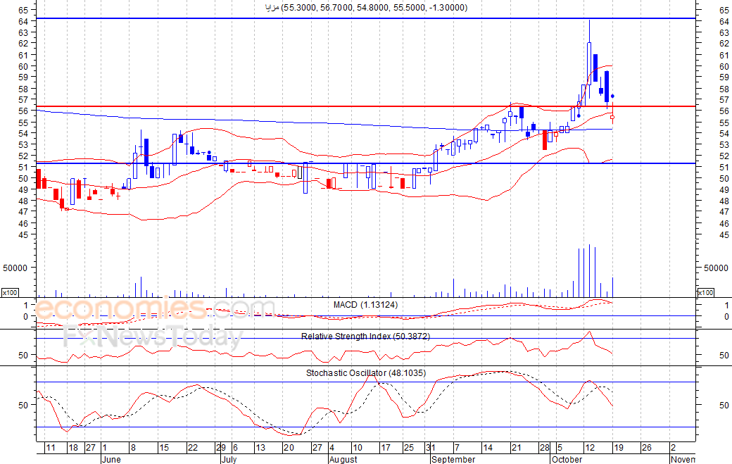Viewport: 732px width, 464px height.
Task: Click the October month label
Action: point(567,459)
